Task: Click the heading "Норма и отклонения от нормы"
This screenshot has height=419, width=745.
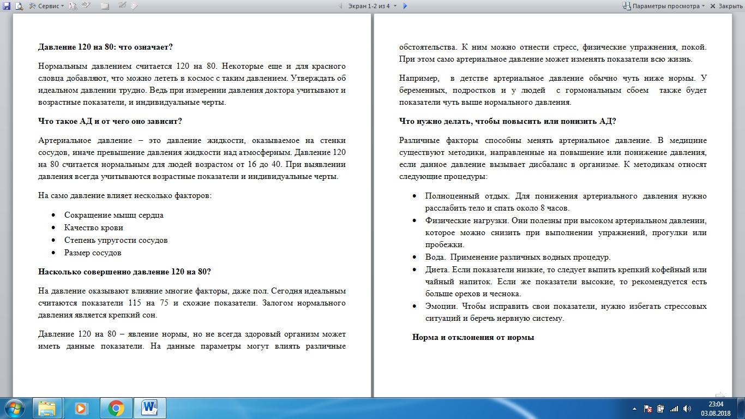Action: pyautogui.click(x=473, y=337)
